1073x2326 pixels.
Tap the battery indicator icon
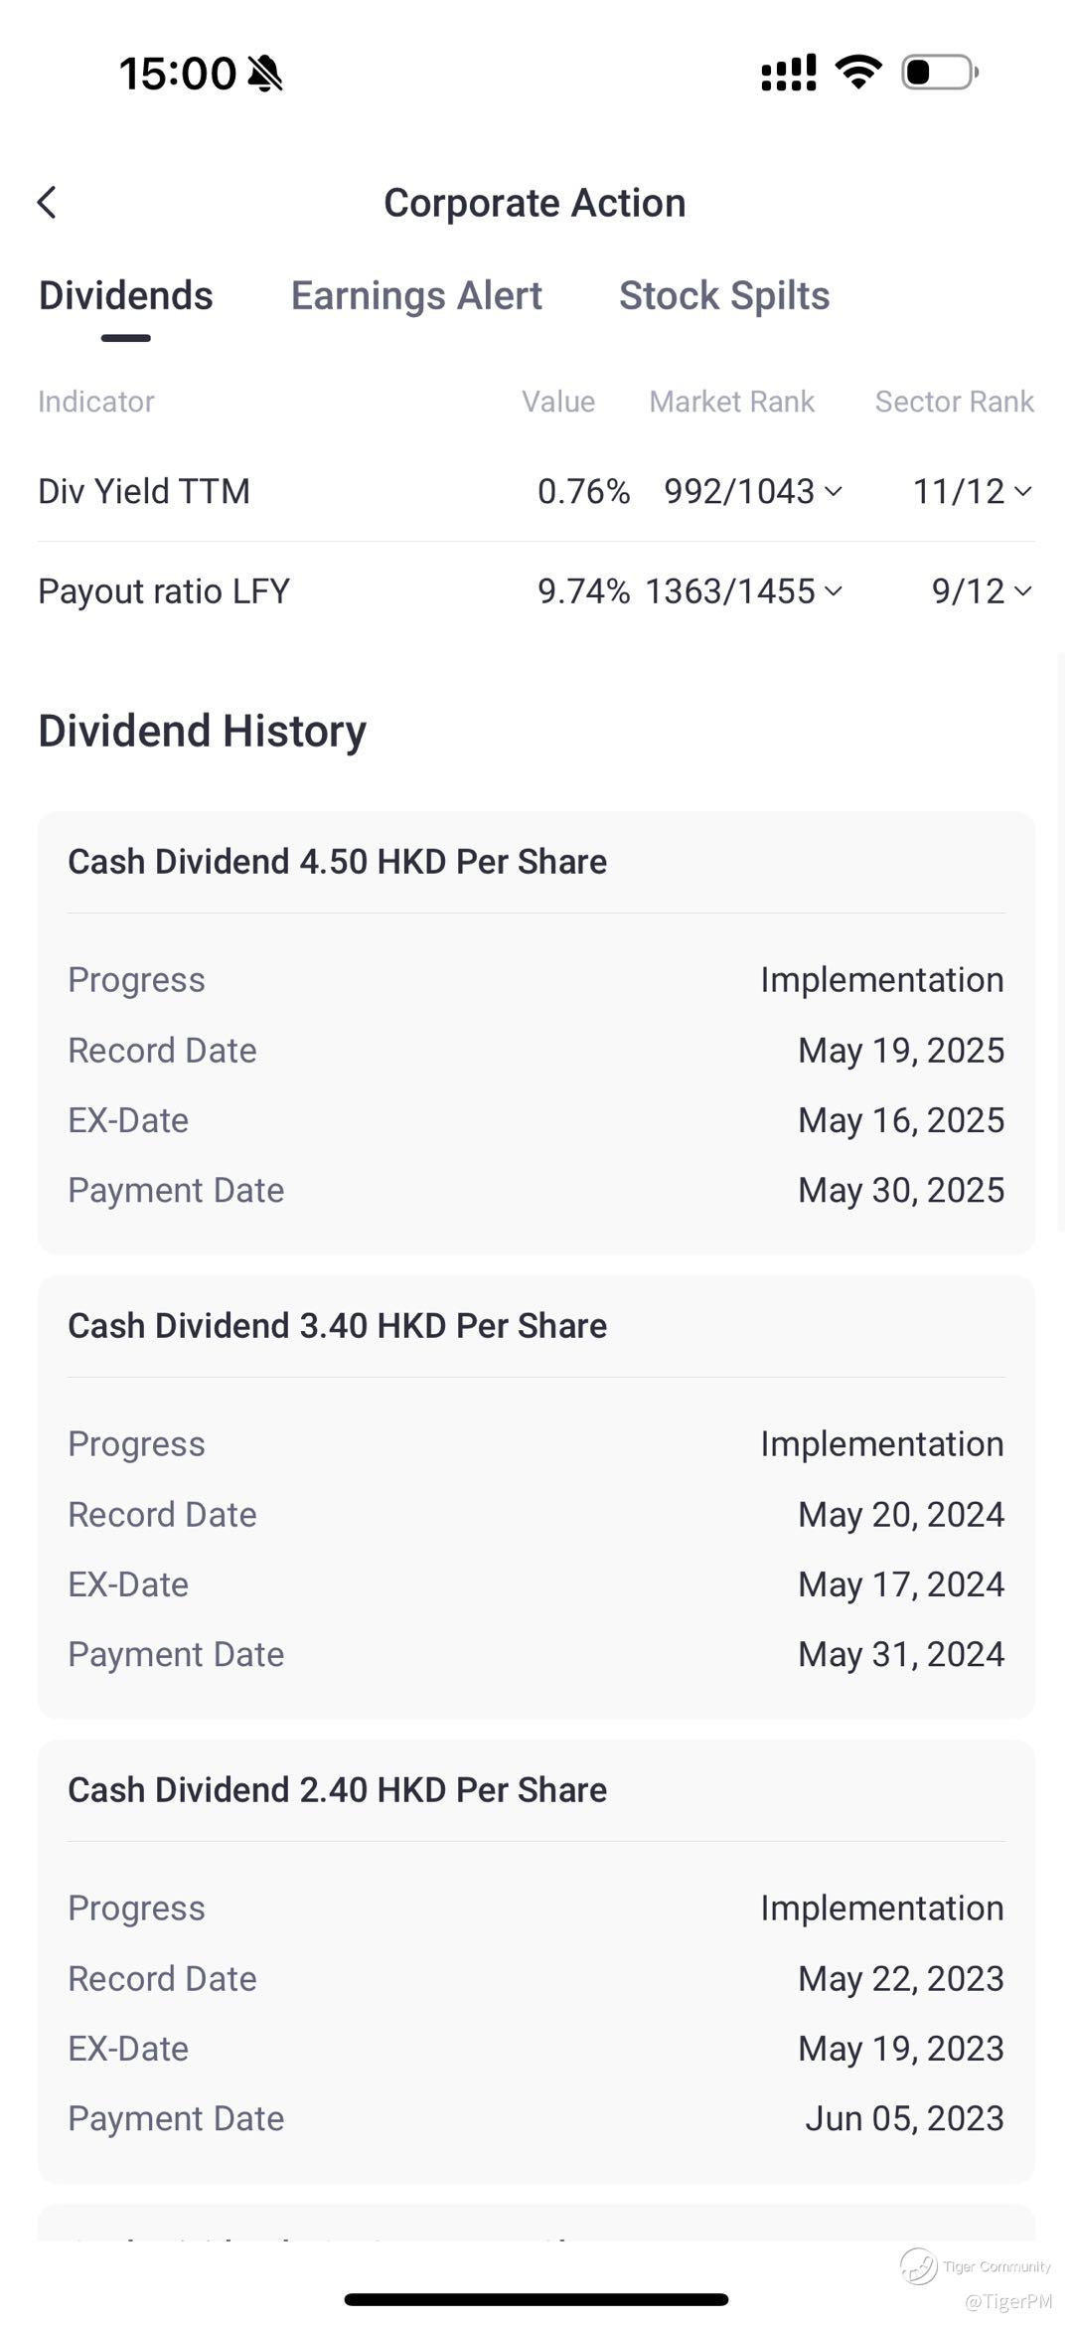point(939,73)
